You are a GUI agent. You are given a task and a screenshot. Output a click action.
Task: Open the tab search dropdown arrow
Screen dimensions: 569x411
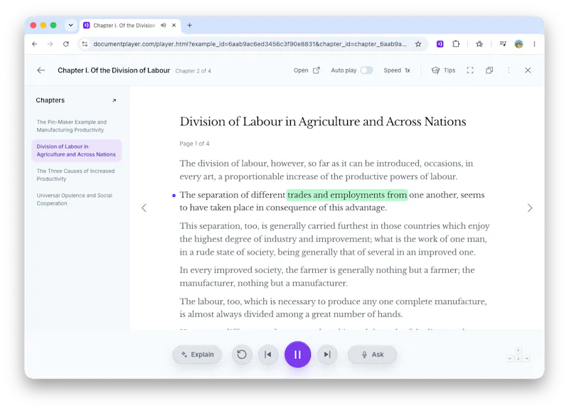(70, 26)
